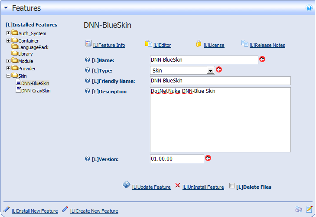Click the Editor clipboard icon
316x217 pixels.
148,43
